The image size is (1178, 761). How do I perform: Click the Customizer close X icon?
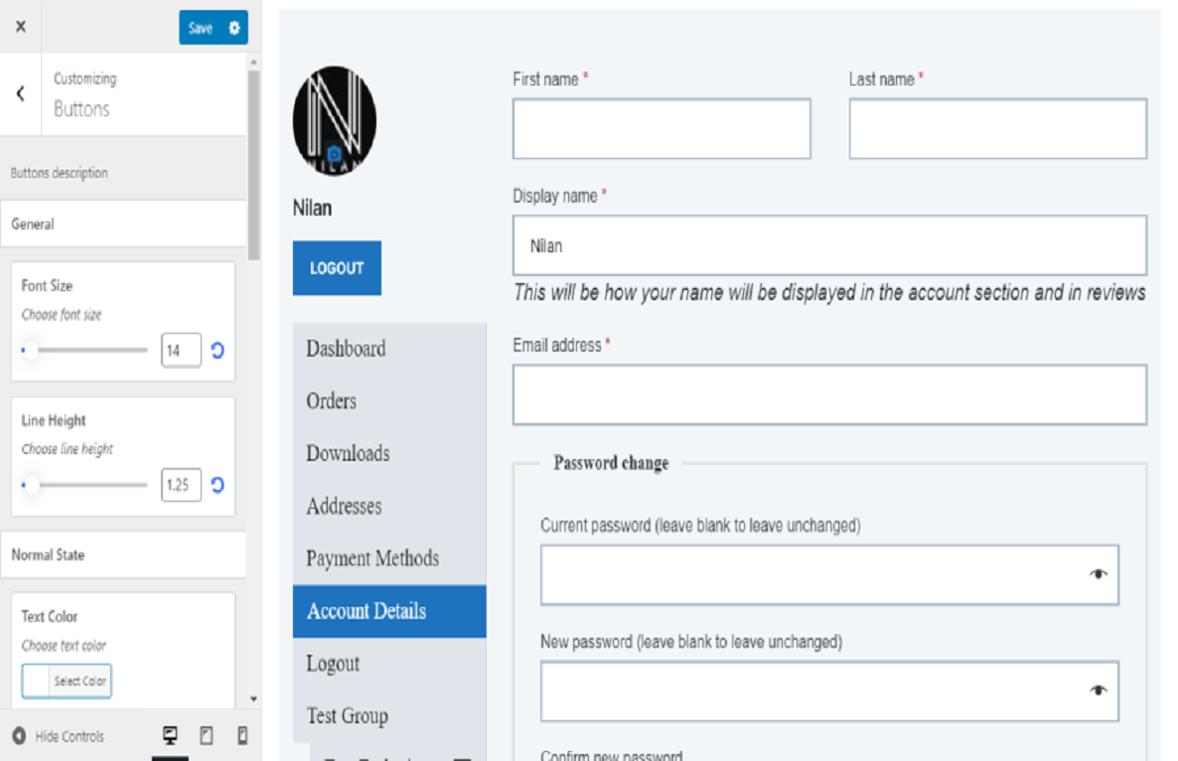pyautogui.click(x=20, y=27)
